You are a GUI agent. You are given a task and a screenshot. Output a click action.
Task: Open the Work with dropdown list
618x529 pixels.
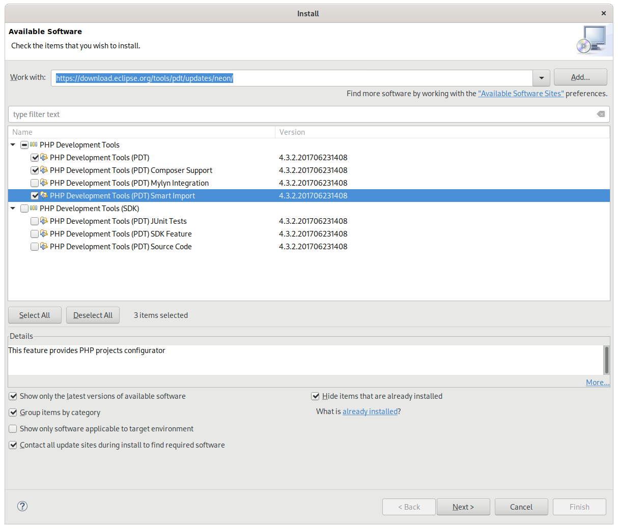pyautogui.click(x=541, y=77)
